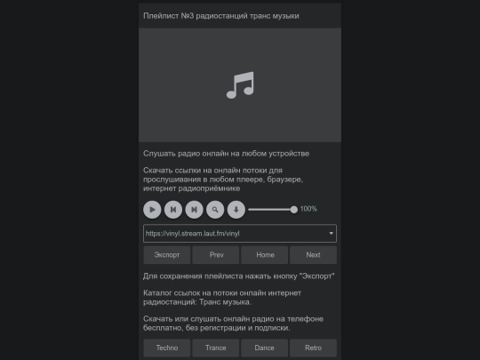Viewport: 480px width, 360px height.
Task: Start playback with the play button
Action: click(152, 210)
